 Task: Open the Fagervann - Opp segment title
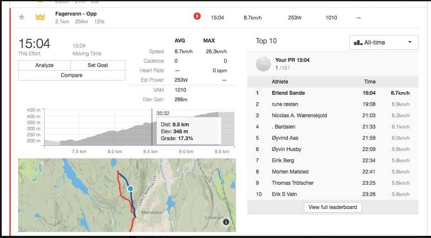pos(76,14)
